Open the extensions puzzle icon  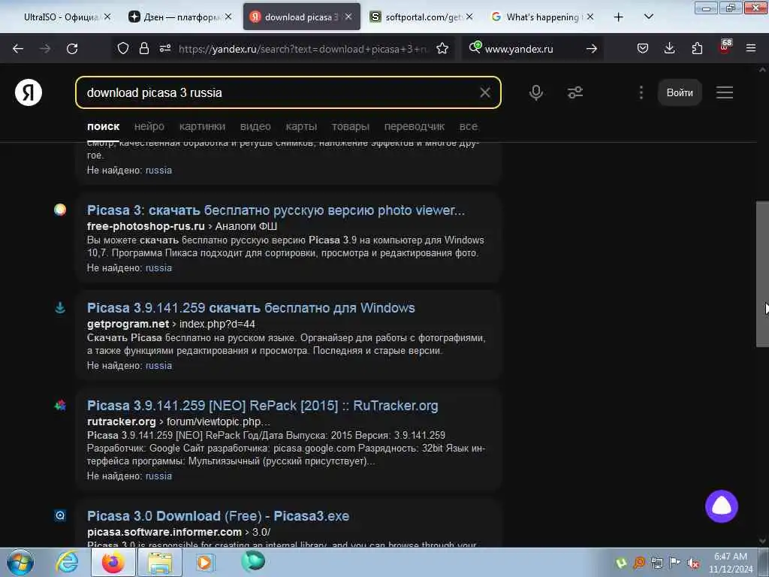tap(697, 49)
